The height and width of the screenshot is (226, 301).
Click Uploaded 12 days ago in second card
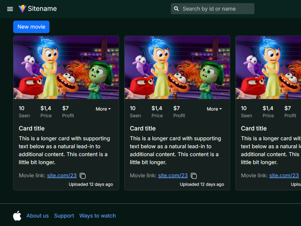(202, 184)
